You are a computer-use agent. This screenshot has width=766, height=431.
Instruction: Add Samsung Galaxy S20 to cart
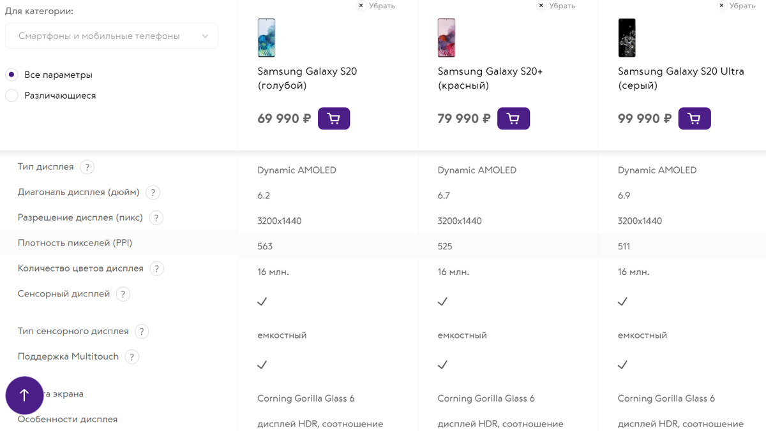click(333, 119)
